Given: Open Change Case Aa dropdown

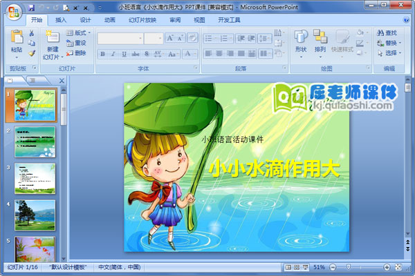Looking at the screenshot, I should click(x=172, y=54).
